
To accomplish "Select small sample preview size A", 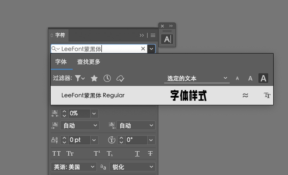I will coord(237,79).
